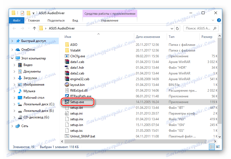Select the data2.cab archive icon

(67, 73)
